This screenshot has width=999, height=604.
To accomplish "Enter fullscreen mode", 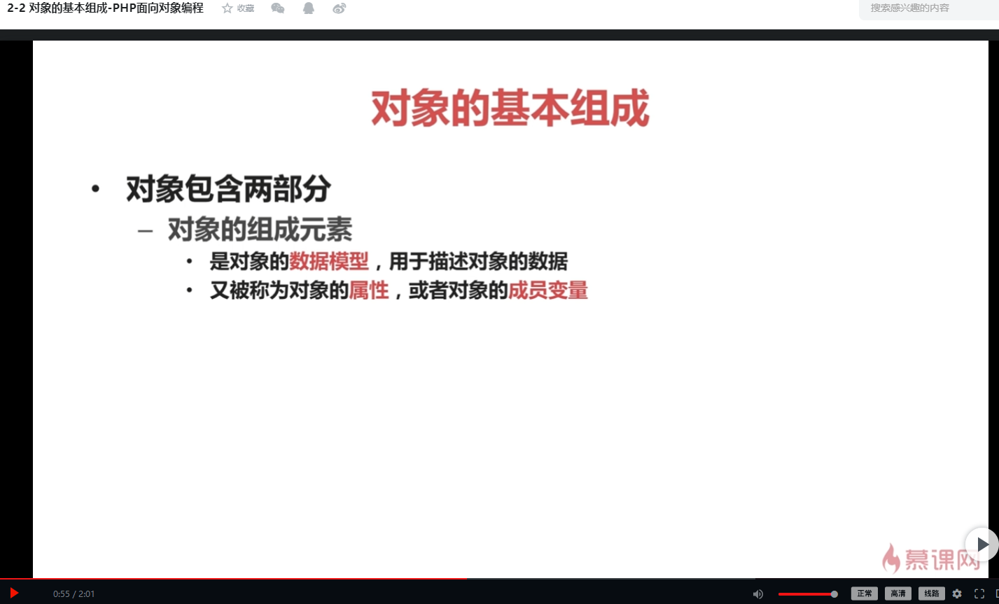I will point(979,593).
